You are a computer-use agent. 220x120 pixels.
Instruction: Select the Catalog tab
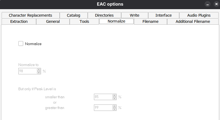click(73, 15)
